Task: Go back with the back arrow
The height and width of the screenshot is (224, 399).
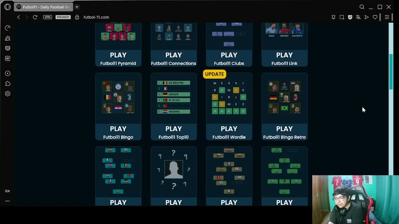Action: 18,17
